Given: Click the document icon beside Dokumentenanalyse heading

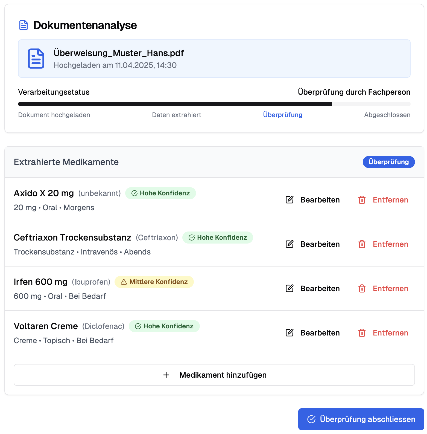Looking at the screenshot, I should click(x=24, y=25).
